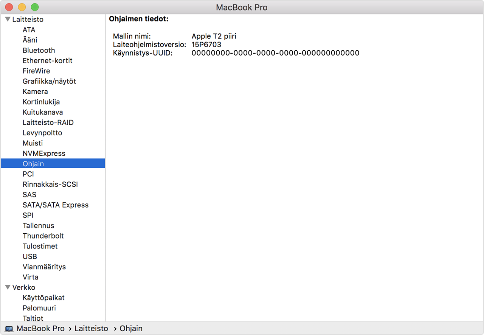Click Laitteisto in the path bar
This screenshot has height=335, width=484.
click(91, 329)
